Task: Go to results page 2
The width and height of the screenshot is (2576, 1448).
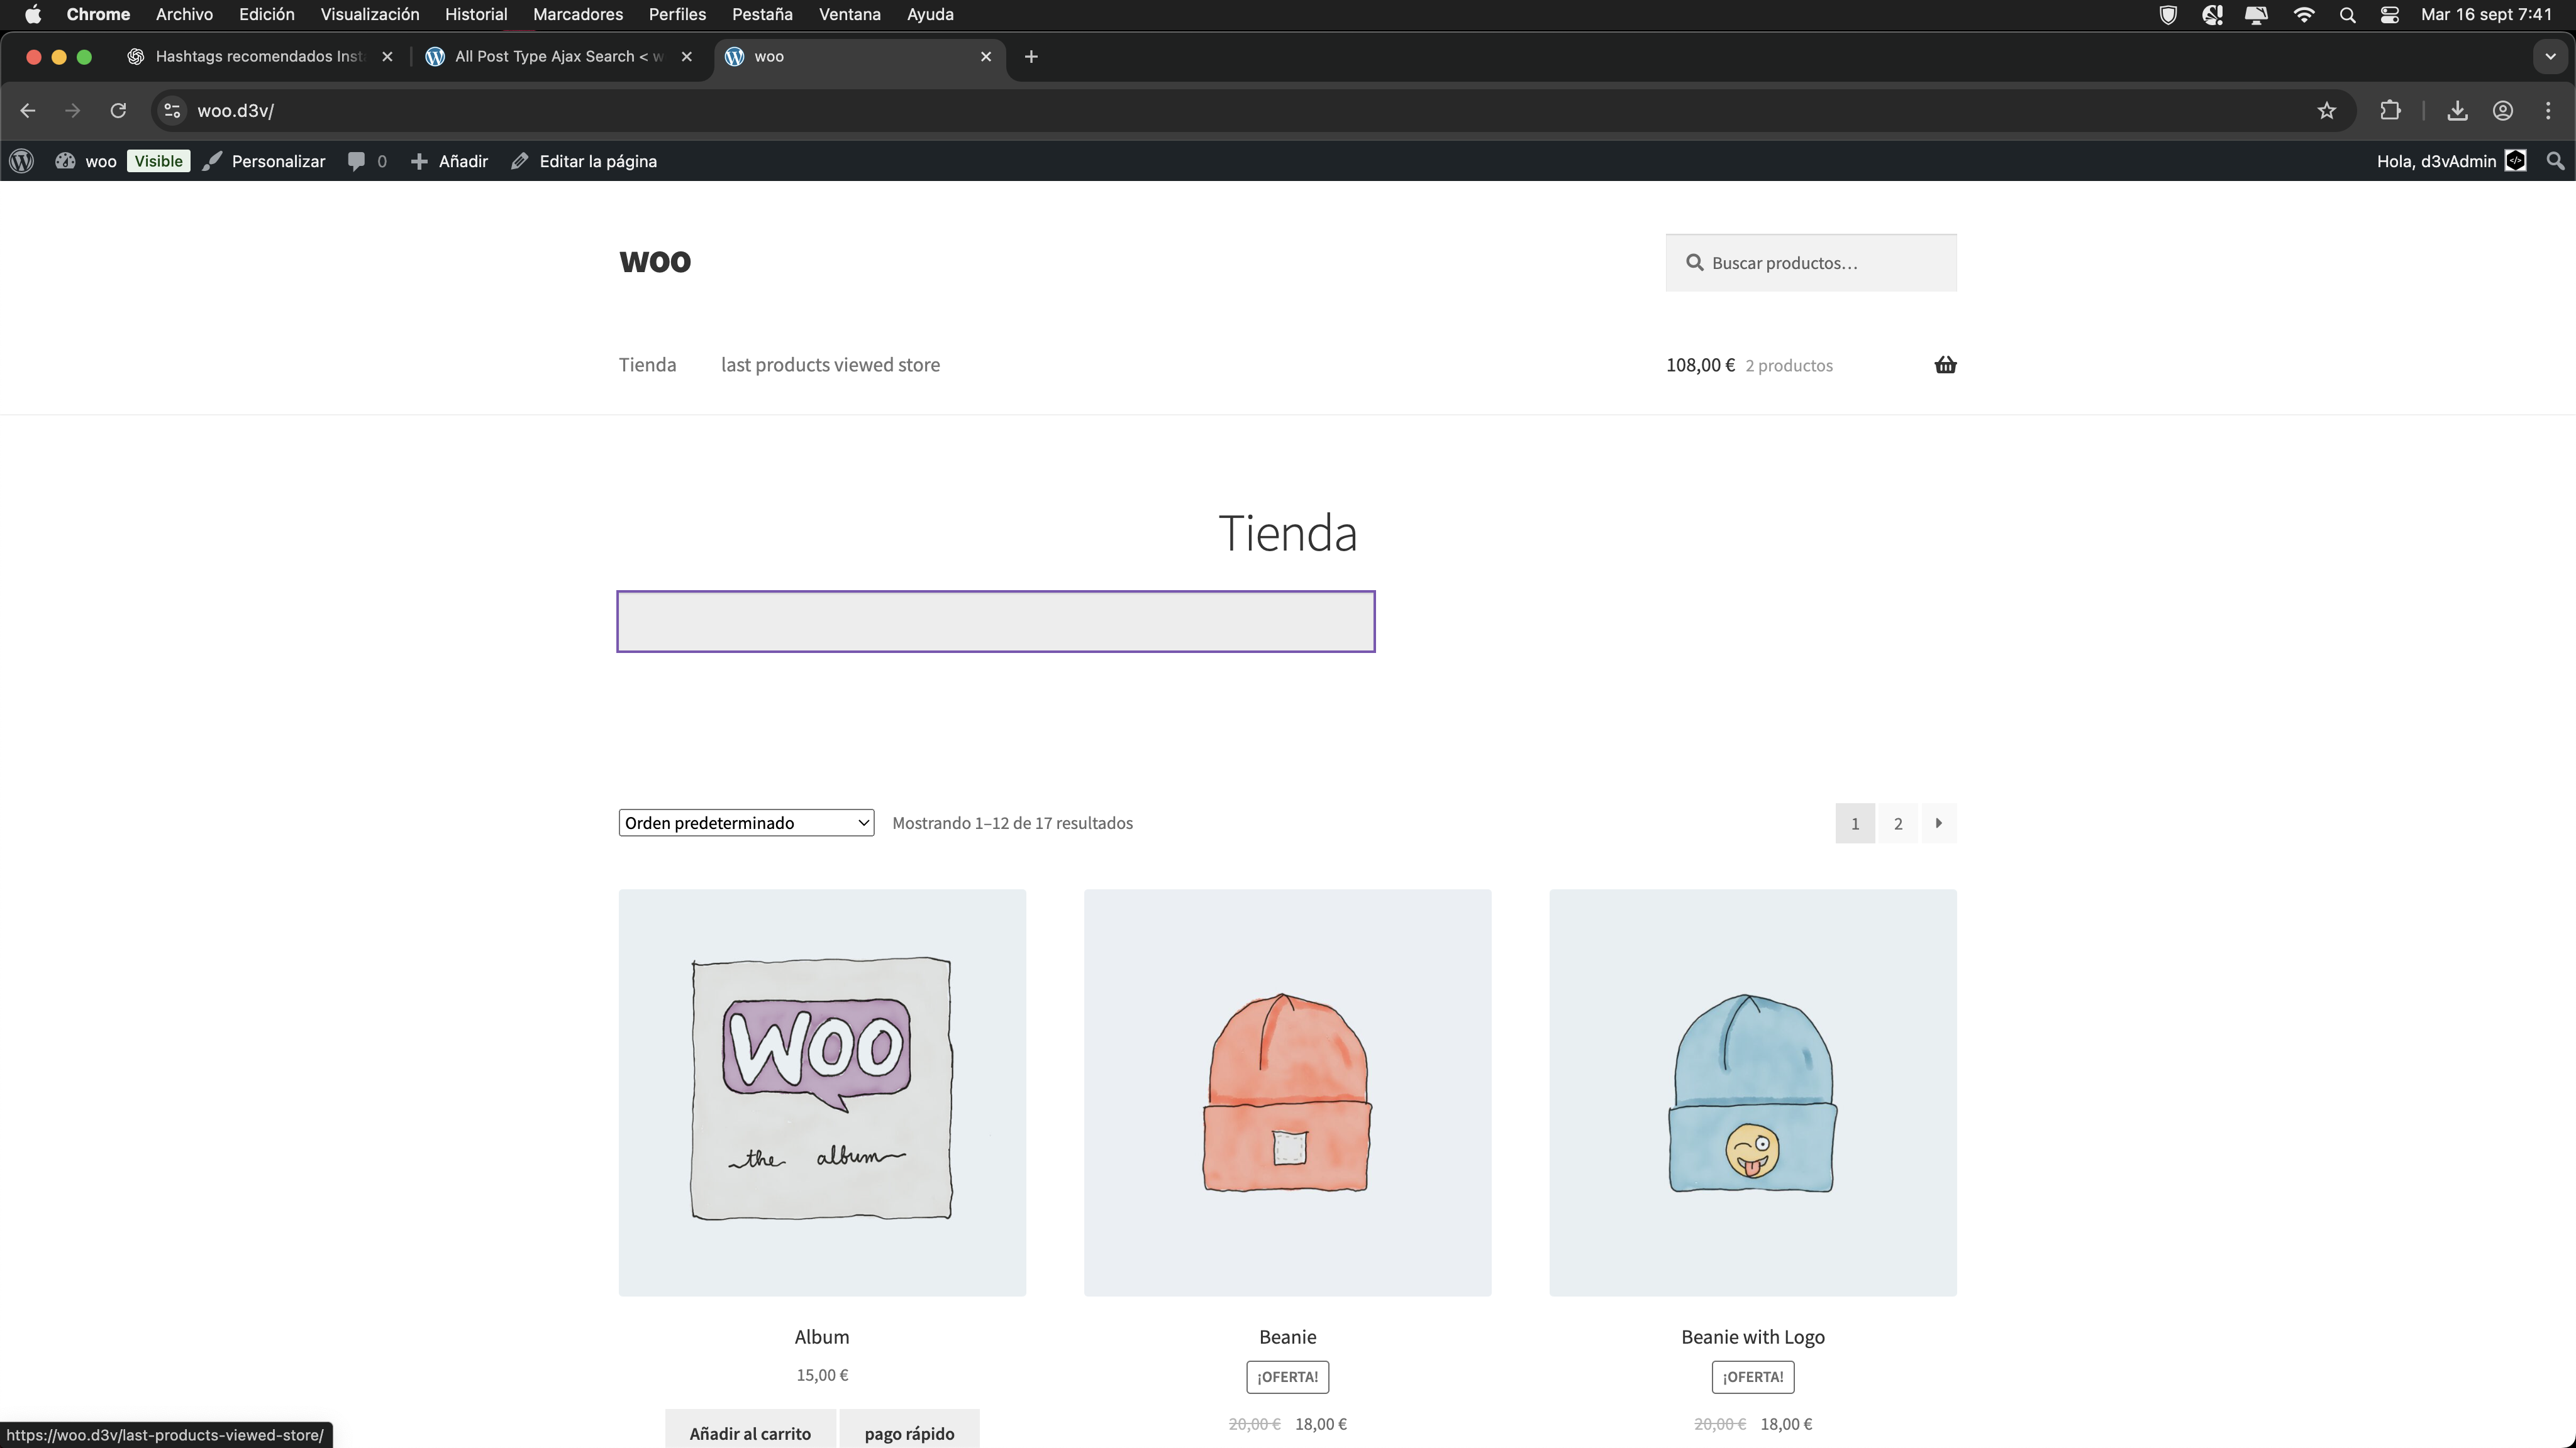Action: pos(1897,823)
